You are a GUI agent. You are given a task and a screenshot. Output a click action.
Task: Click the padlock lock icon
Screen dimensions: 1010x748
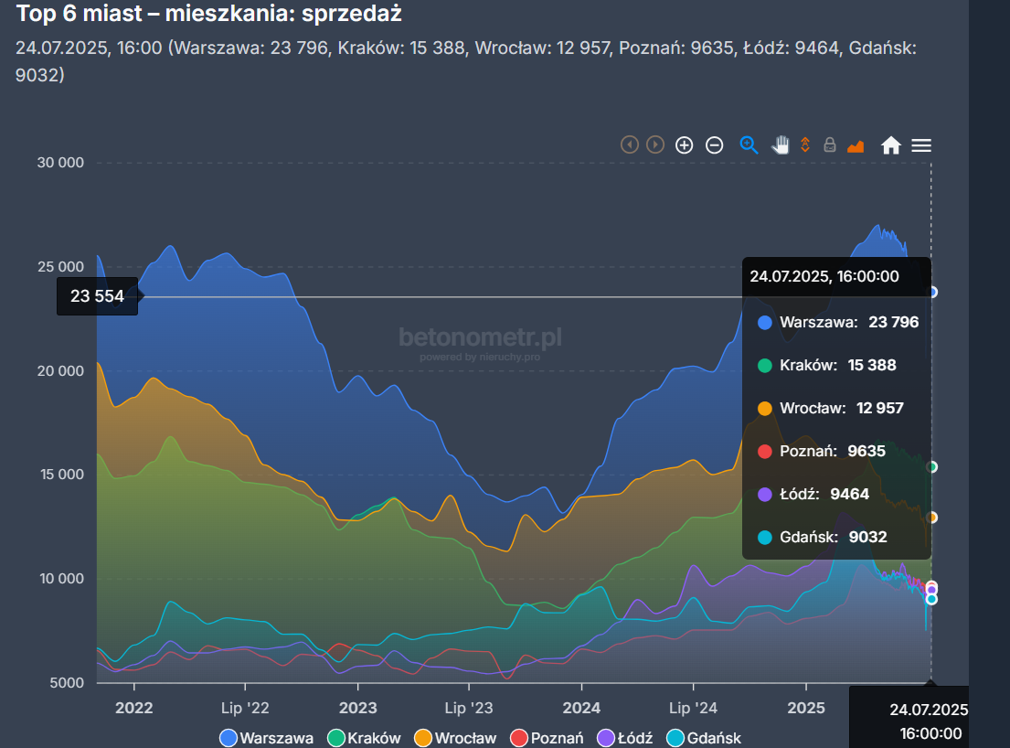(830, 144)
